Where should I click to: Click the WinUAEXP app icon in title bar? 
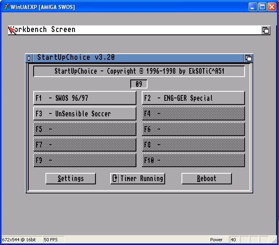pyautogui.click(x=6, y=7)
